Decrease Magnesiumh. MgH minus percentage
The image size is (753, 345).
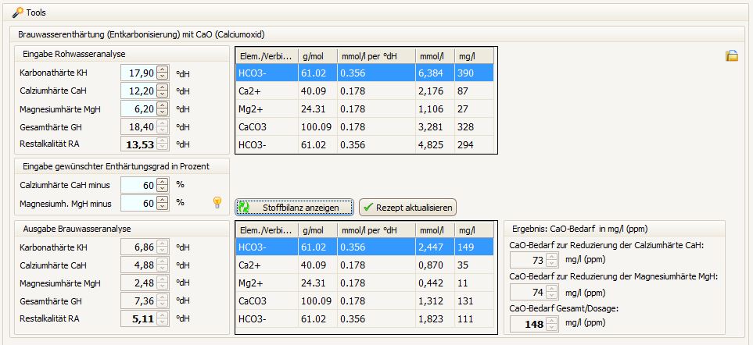tap(162, 207)
